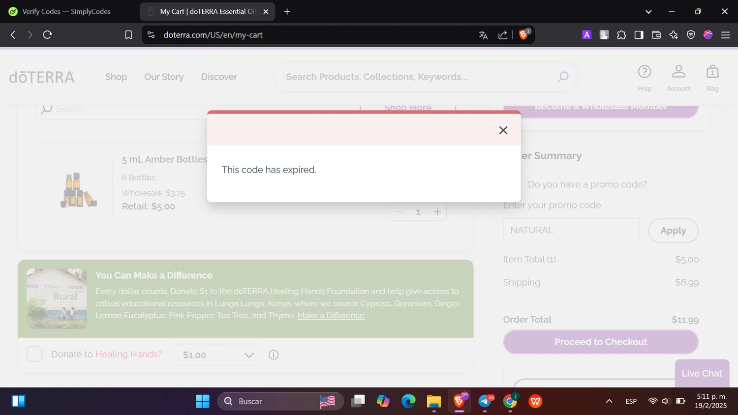
Task: Open Brave Shields icon
Action: pyautogui.click(x=524, y=34)
